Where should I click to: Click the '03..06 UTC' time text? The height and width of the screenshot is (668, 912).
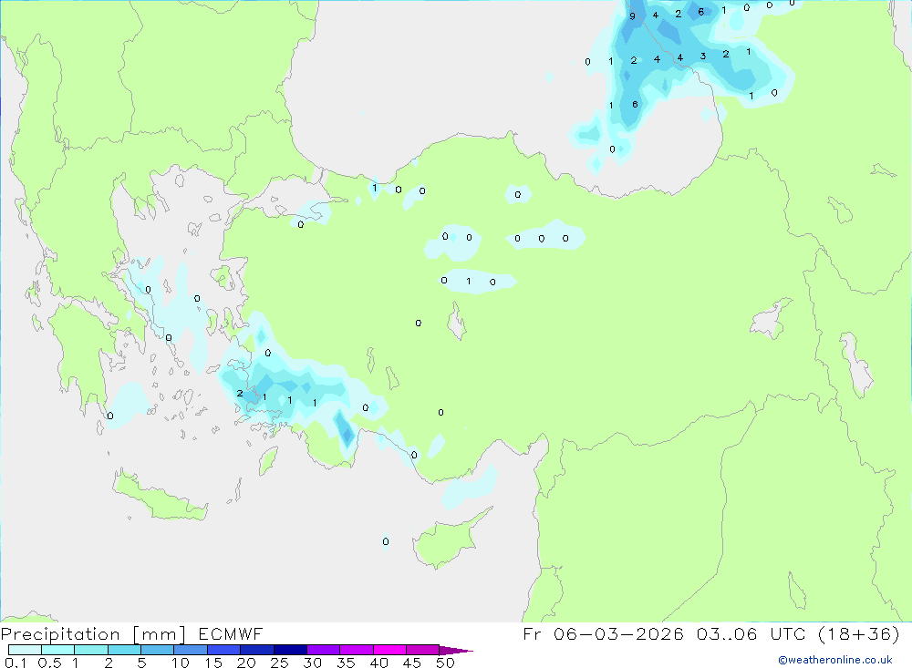[x=751, y=633]
